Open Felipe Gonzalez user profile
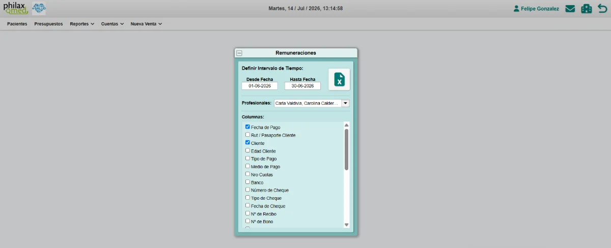611x248 pixels. (x=536, y=9)
